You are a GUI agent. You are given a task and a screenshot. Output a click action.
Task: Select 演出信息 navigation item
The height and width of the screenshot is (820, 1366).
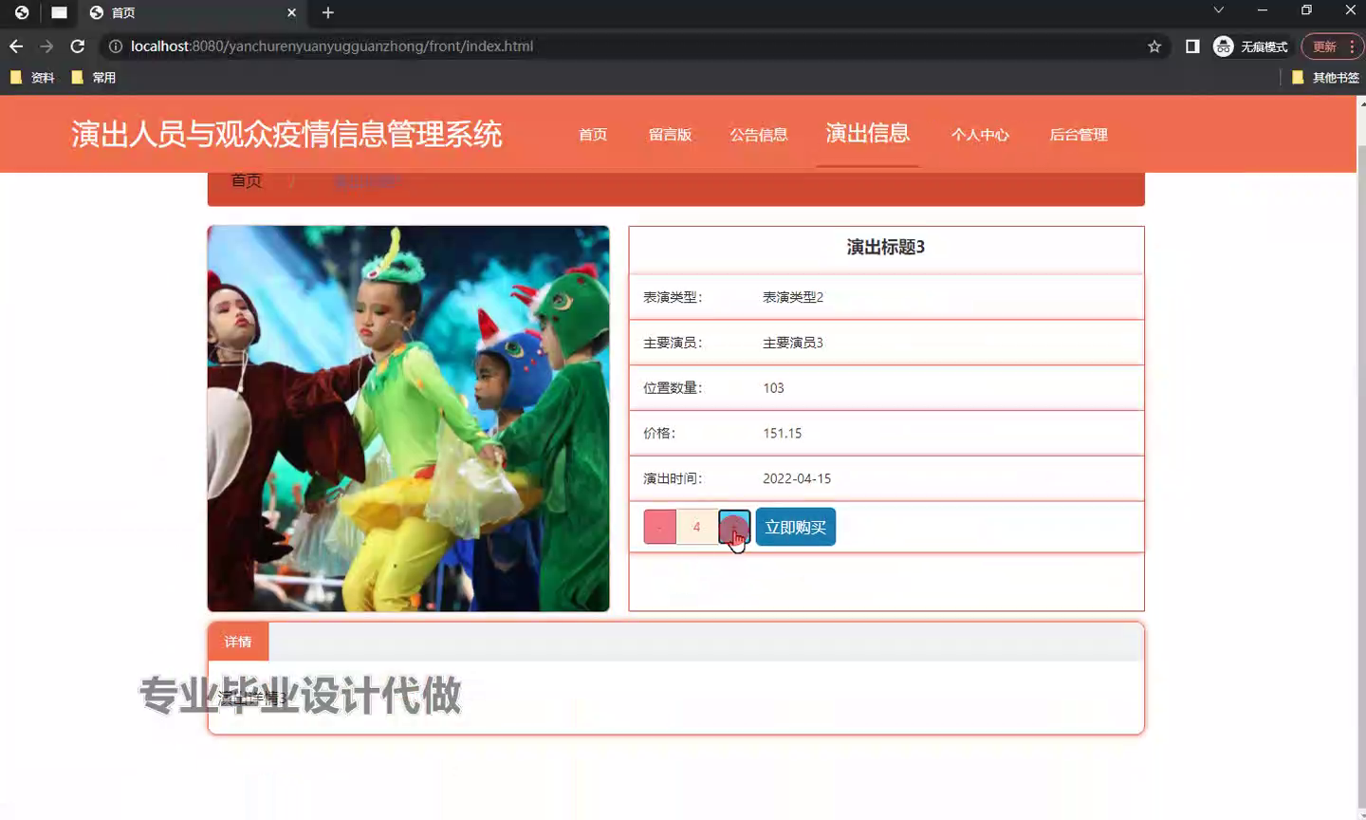tap(868, 134)
